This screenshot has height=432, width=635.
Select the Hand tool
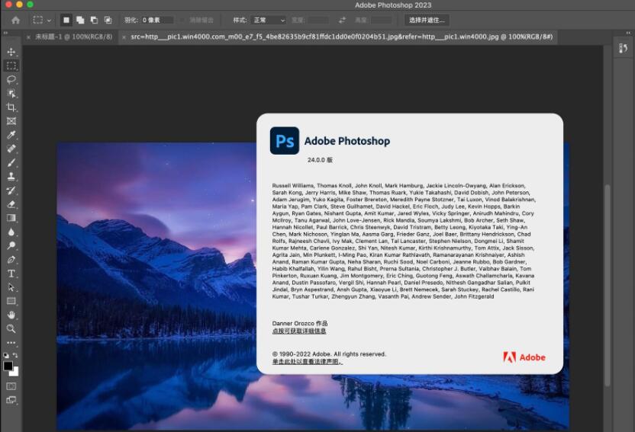11,315
